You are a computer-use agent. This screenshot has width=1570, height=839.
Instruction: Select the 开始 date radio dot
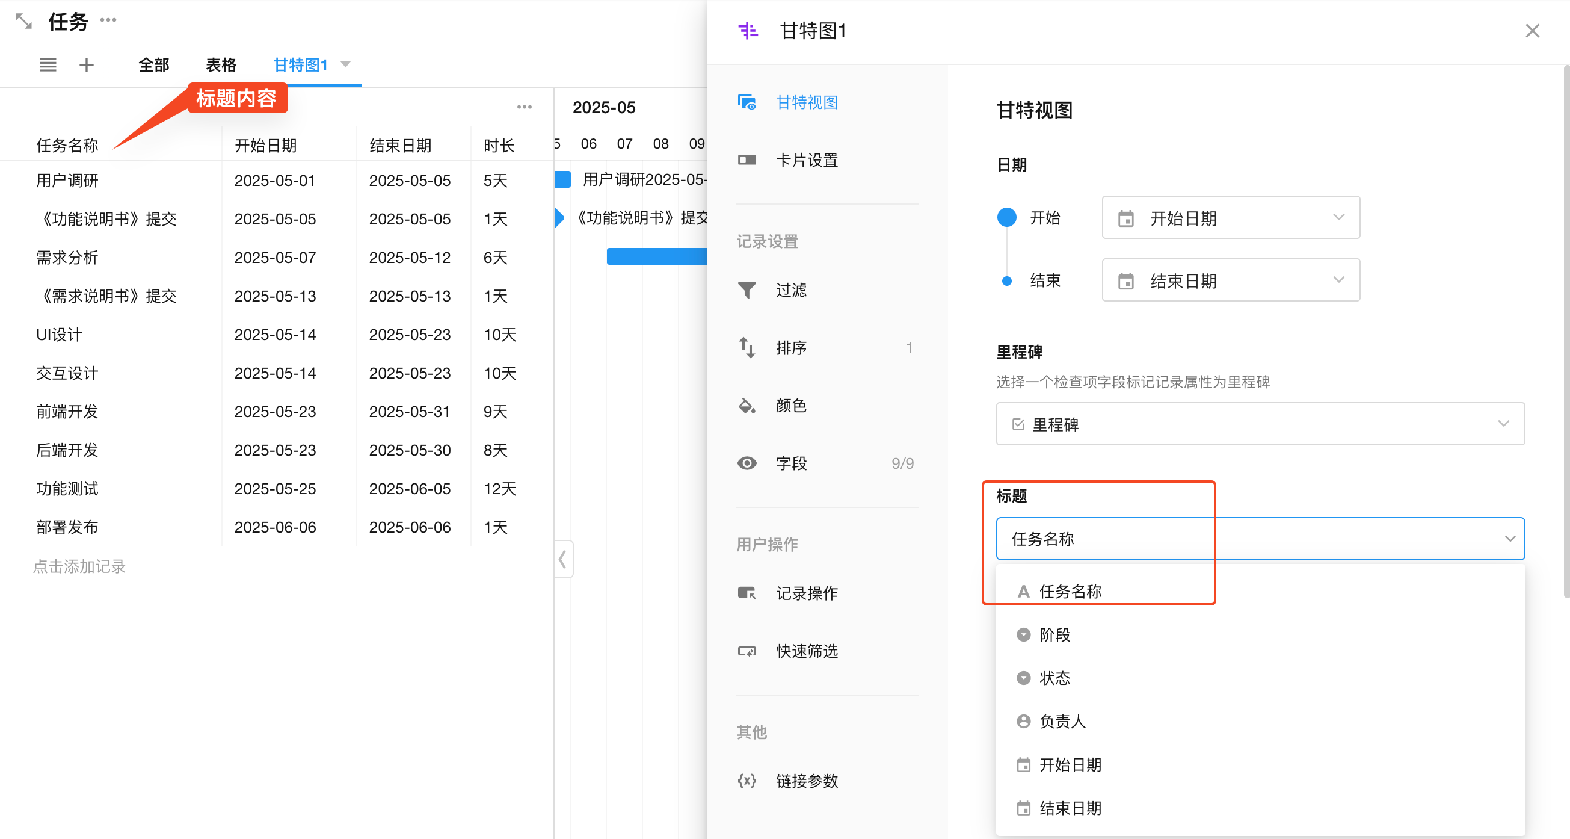pyautogui.click(x=1006, y=218)
